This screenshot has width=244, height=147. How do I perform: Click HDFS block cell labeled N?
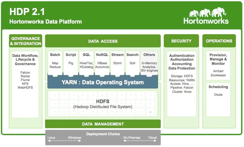[150, 112]
